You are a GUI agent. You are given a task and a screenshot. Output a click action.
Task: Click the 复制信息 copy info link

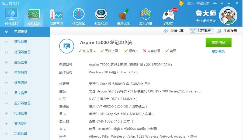(x=218, y=51)
